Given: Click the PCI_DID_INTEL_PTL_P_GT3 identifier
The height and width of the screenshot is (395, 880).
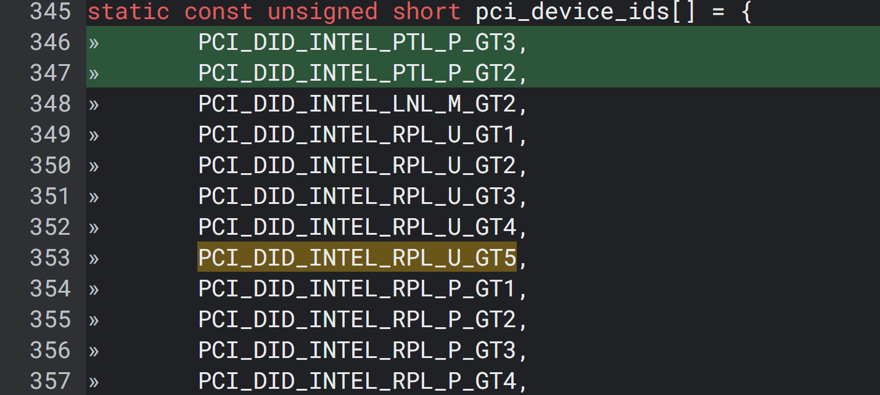Looking at the screenshot, I should pyautogui.click(x=356, y=43).
